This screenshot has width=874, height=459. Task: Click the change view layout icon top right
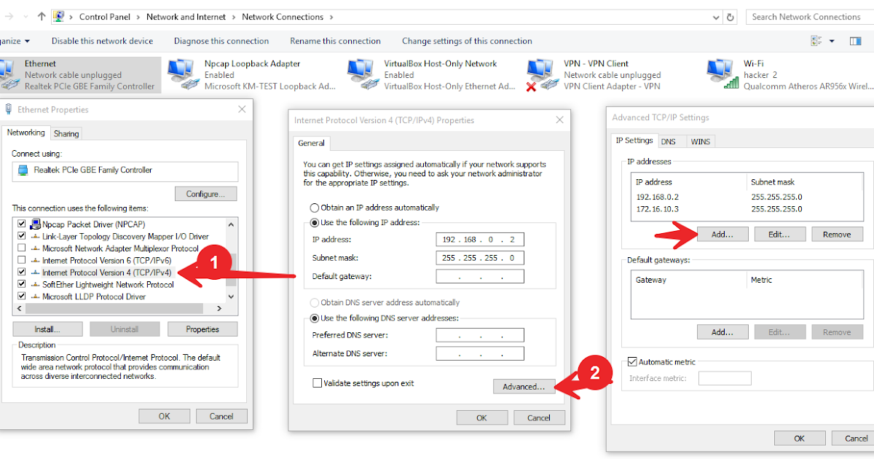point(816,42)
